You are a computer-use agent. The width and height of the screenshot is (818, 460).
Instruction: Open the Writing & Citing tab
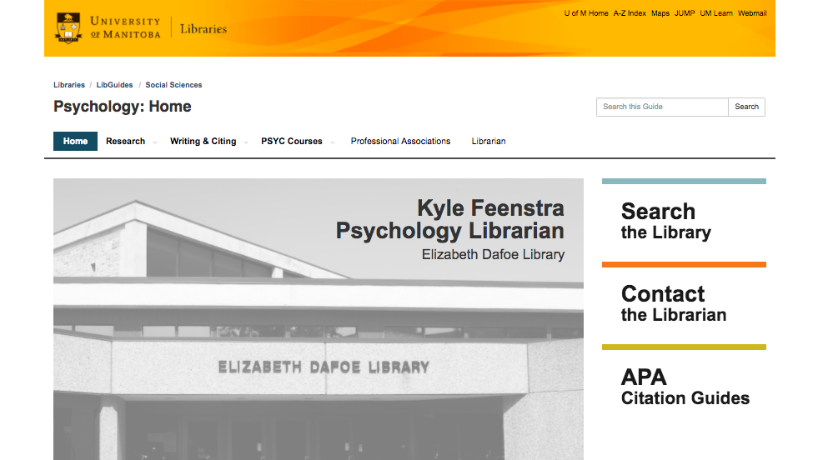pos(203,142)
